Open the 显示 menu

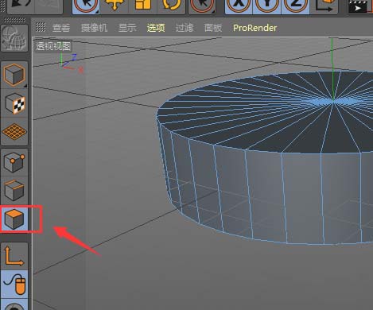point(127,28)
